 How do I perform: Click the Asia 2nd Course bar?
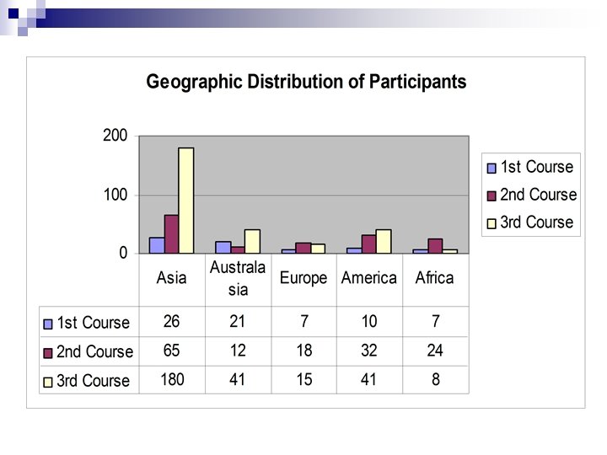point(171,233)
